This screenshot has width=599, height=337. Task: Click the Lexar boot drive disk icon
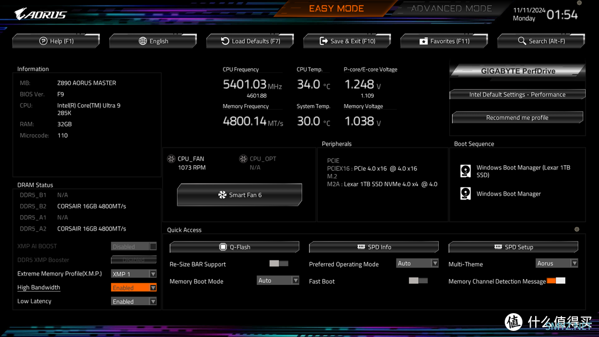pyautogui.click(x=465, y=171)
